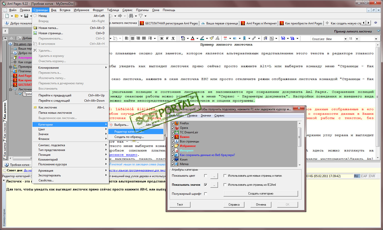Image resolution: width=383 pixels, height=230 pixels.
Task: Choose 'Создать по образцу...' in submenu
Action: tap(136, 137)
